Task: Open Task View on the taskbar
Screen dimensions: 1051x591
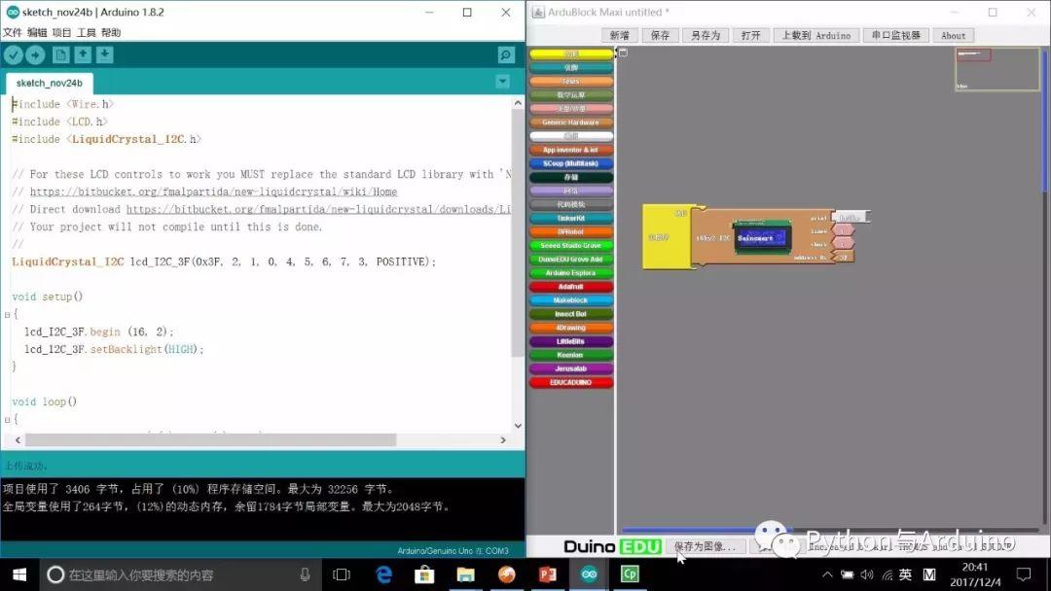Action: [x=342, y=574]
